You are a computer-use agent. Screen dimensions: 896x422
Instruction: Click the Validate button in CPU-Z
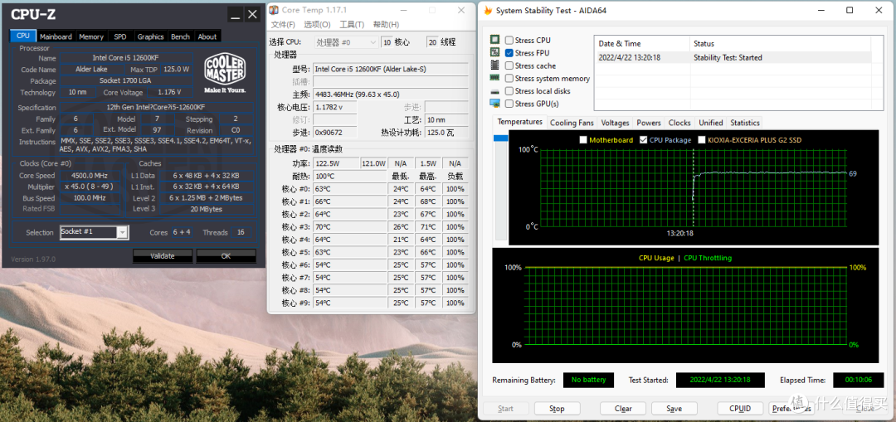click(163, 256)
